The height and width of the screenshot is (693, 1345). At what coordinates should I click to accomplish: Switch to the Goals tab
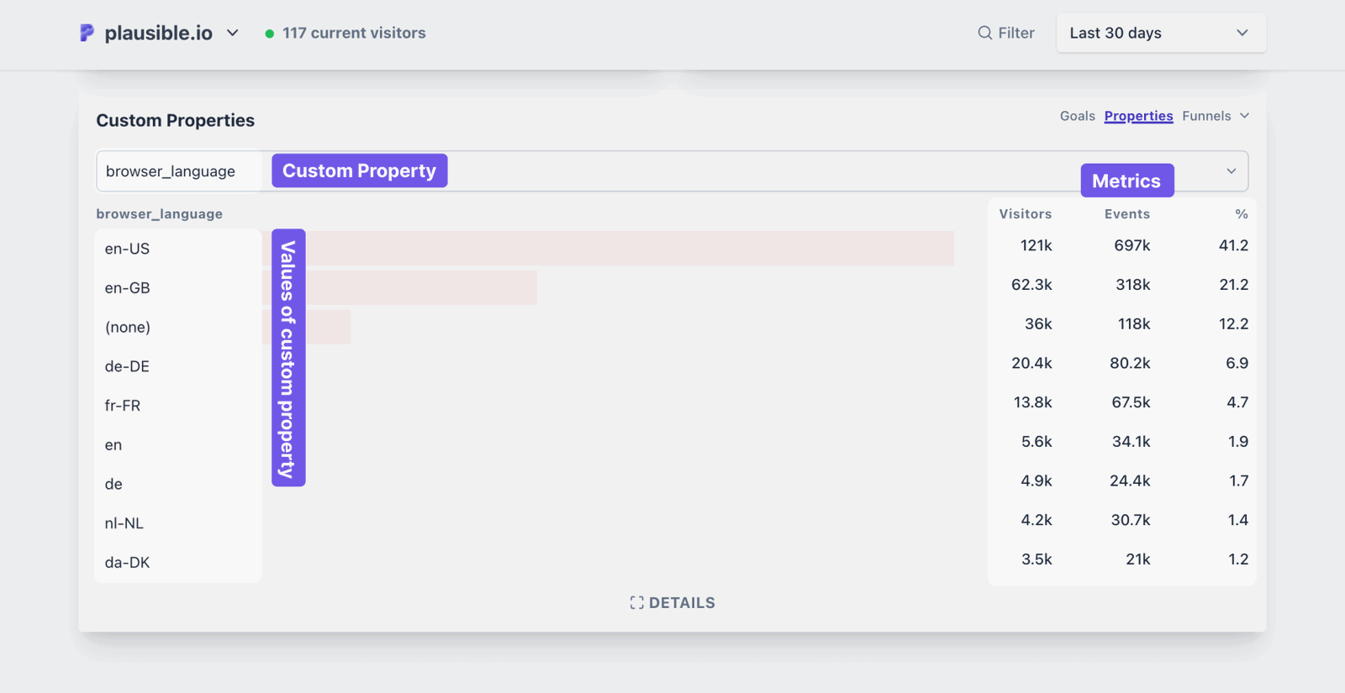click(x=1077, y=116)
